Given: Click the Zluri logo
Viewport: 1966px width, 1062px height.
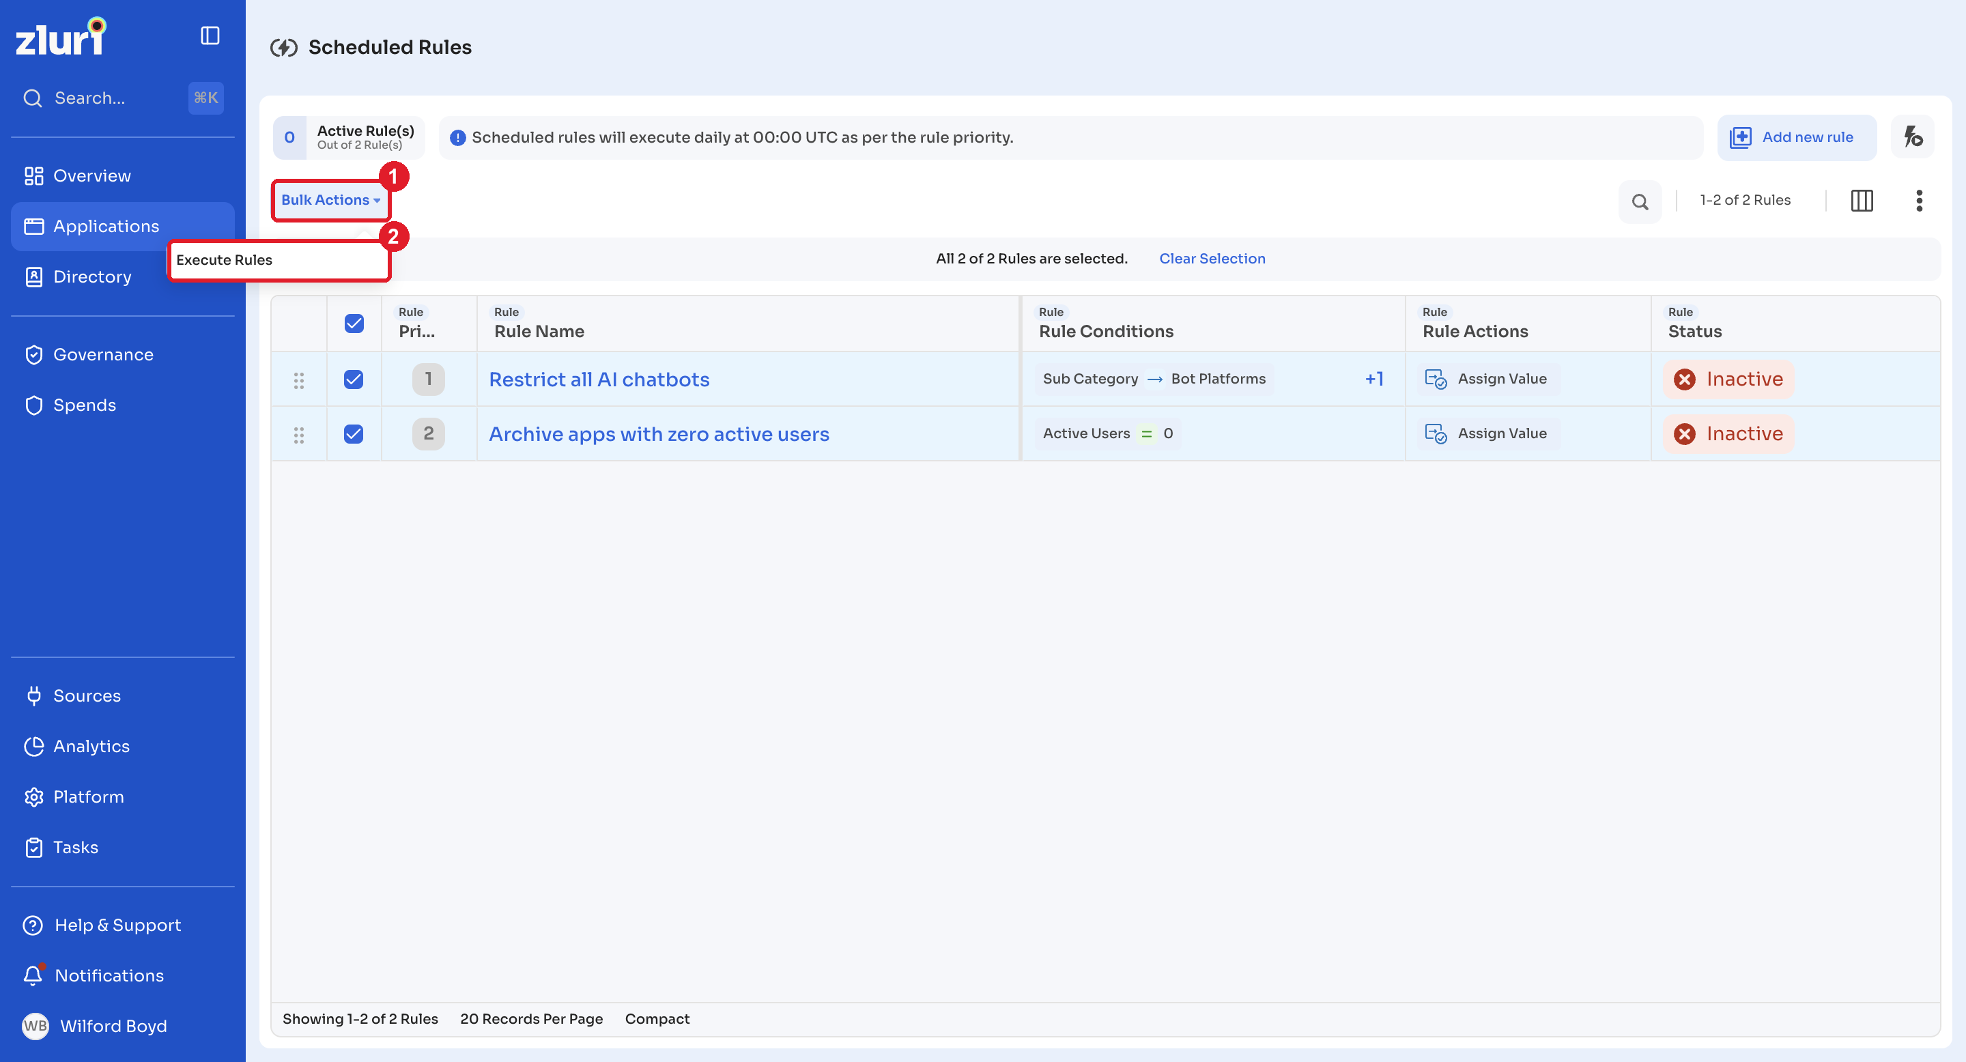Looking at the screenshot, I should point(61,37).
